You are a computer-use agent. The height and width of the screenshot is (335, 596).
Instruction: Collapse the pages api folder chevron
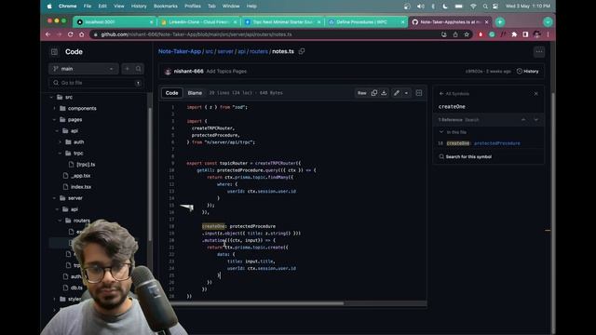pyautogui.click(x=57, y=130)
